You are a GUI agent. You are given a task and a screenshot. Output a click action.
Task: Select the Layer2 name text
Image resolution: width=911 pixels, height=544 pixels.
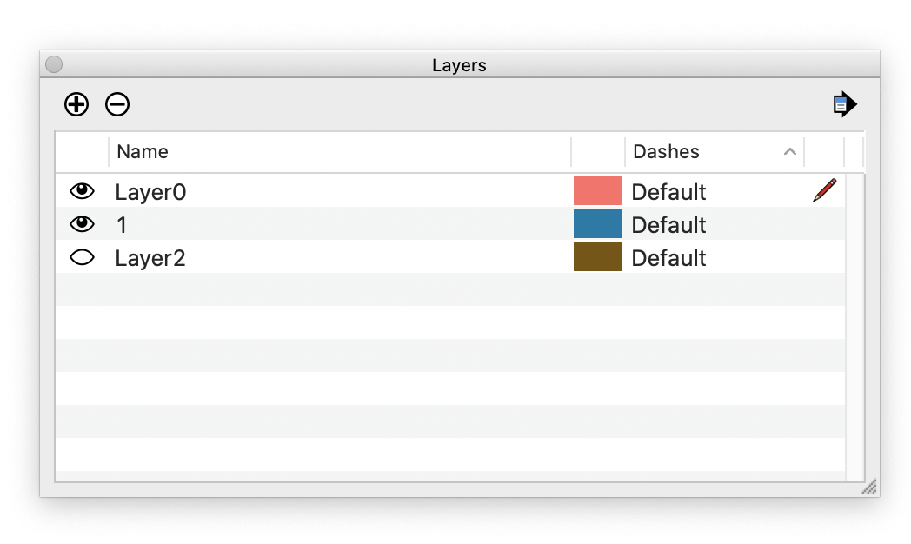coord(150,258)
